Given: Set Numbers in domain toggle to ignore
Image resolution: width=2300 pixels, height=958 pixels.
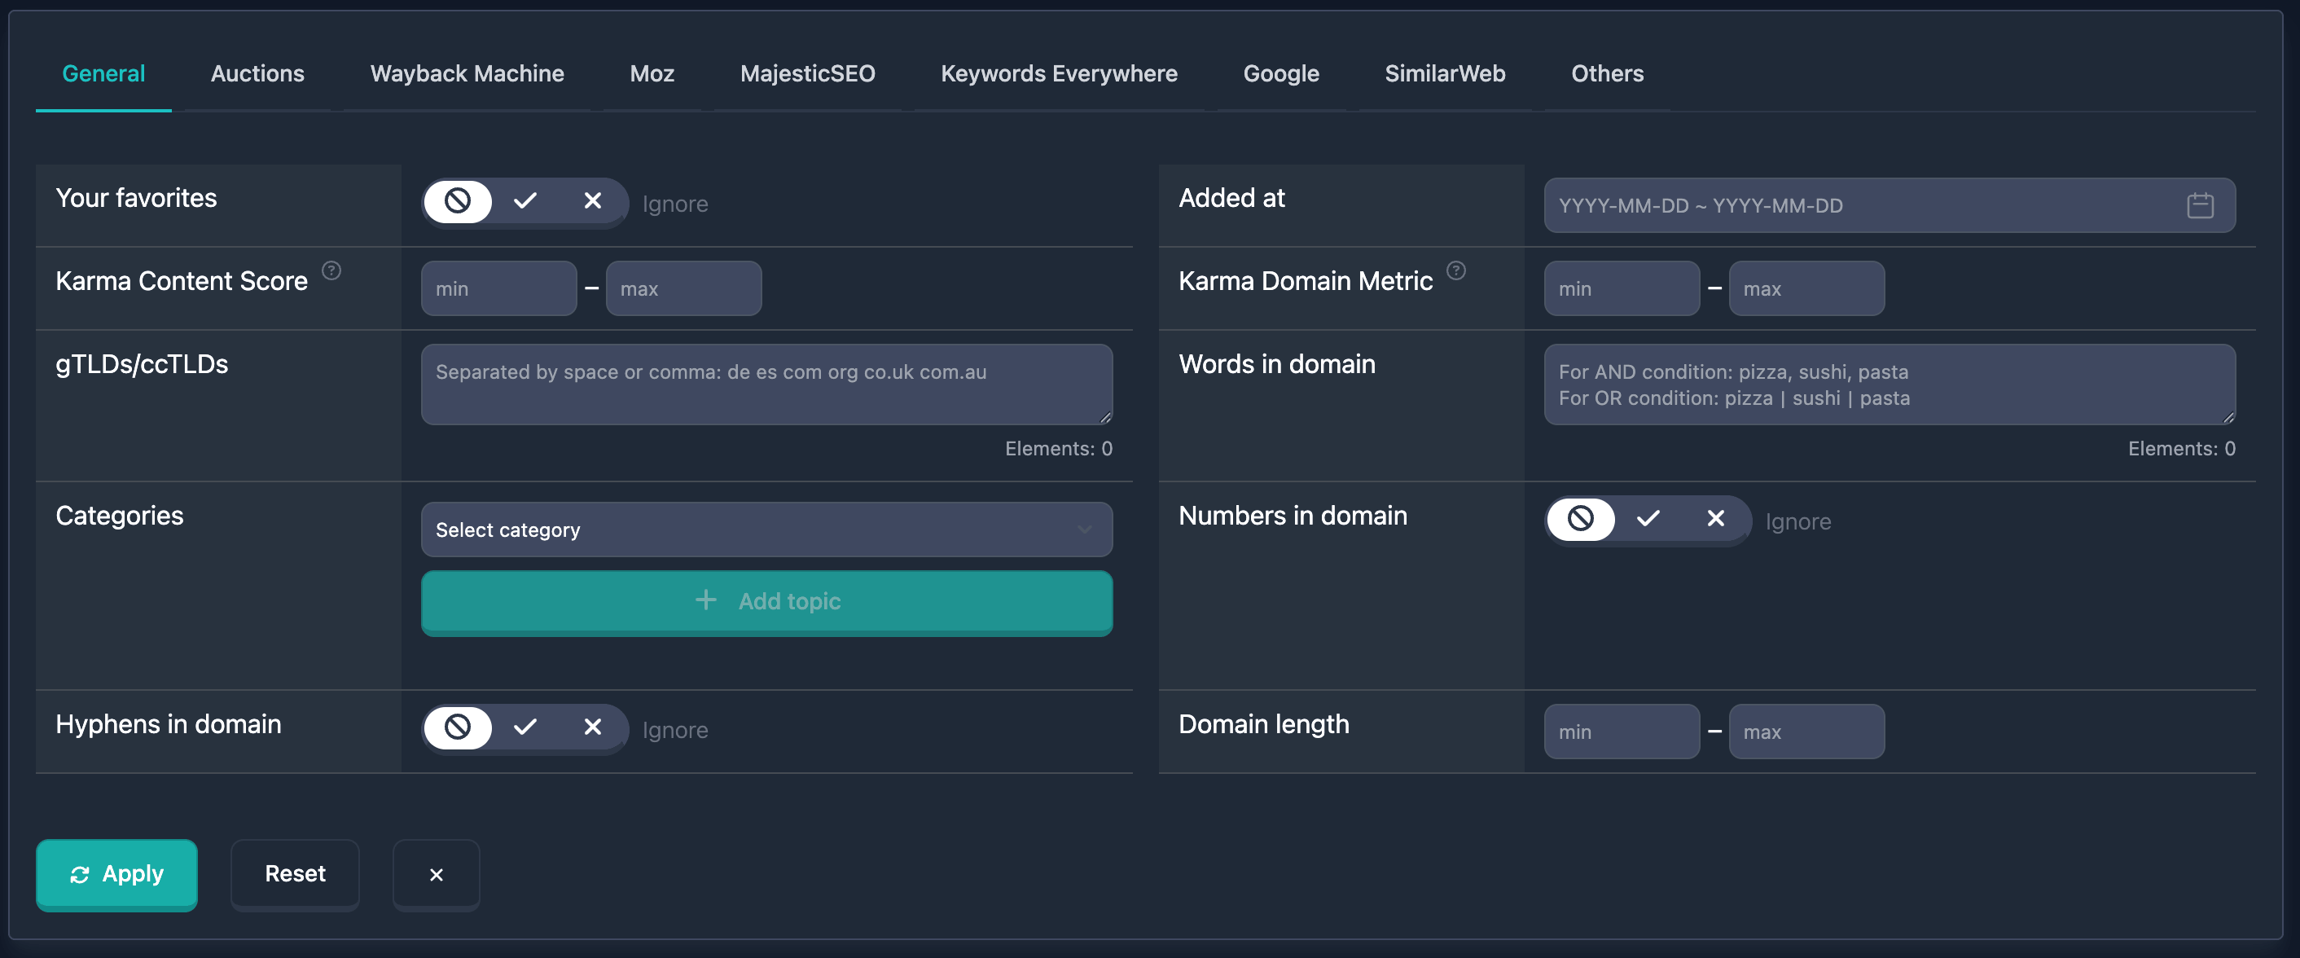Looking at the screenshot, I should coord(1580,519).
